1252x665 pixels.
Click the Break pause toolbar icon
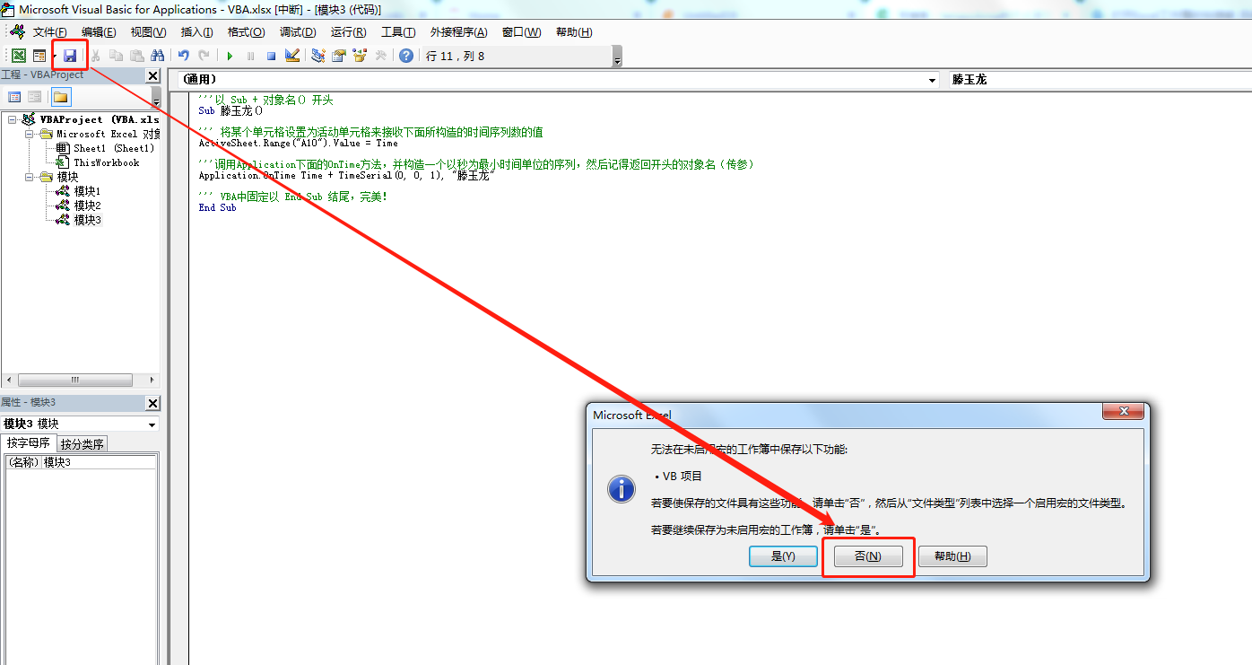[x=250, y=56]
